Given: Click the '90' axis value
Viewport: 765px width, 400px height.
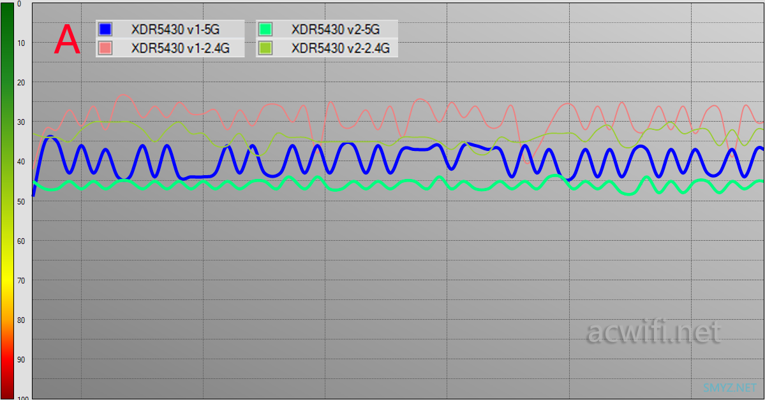Looking at the screenshot, I should coord(21,360).
